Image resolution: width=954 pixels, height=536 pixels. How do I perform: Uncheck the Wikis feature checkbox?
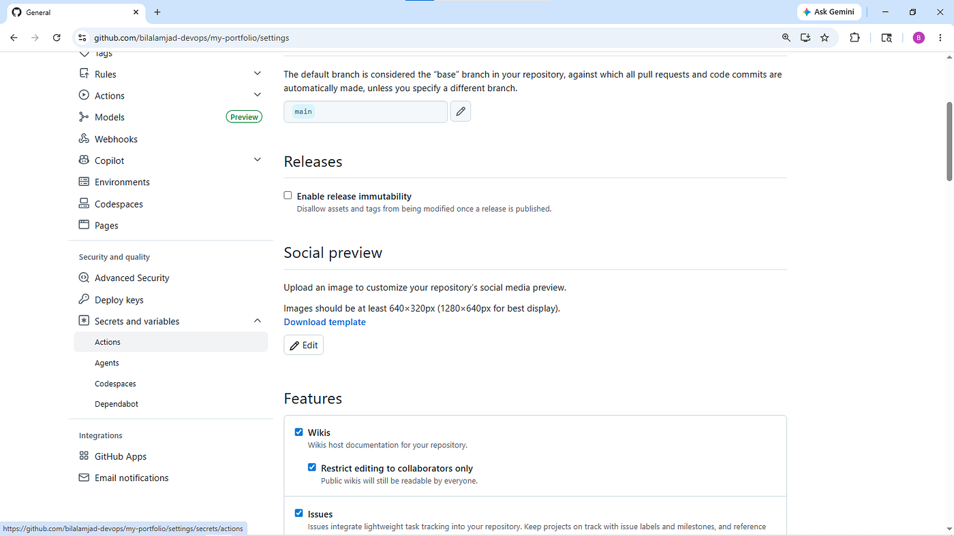click(x=298, y=432)
